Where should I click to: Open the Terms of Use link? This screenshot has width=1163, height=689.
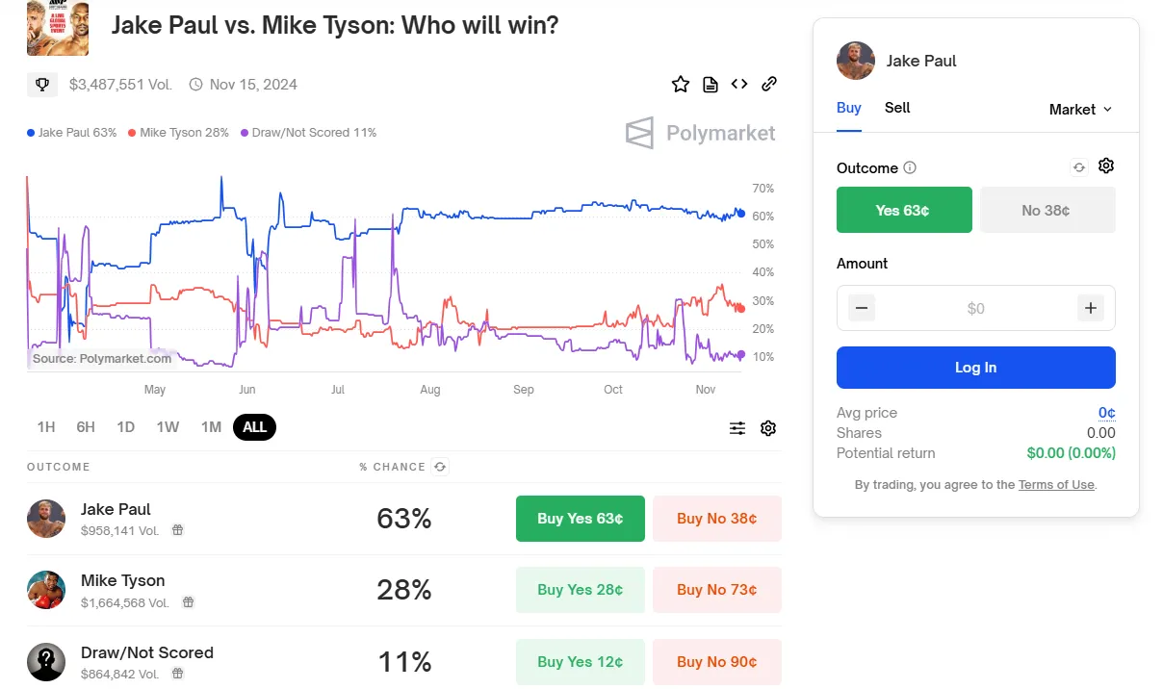(1056, 485)
